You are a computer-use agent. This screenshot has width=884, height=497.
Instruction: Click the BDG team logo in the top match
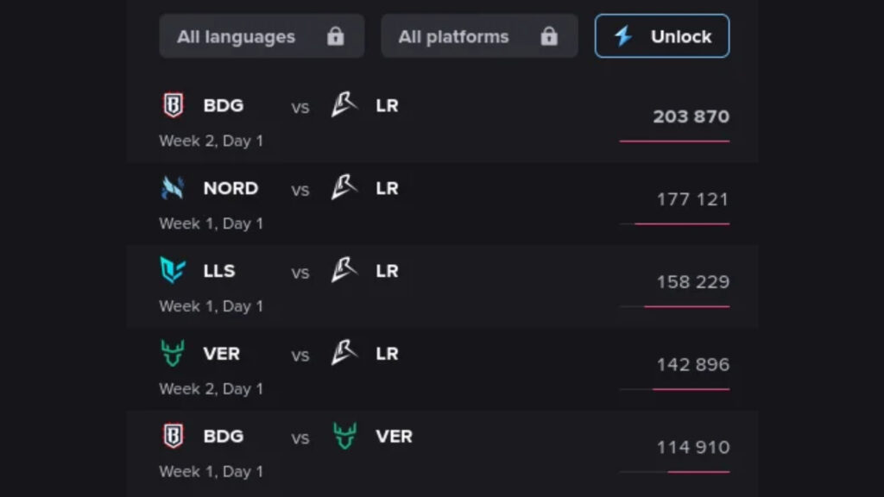click(172, 105)
